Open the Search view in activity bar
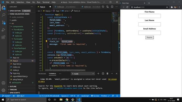 pos(3,15)
